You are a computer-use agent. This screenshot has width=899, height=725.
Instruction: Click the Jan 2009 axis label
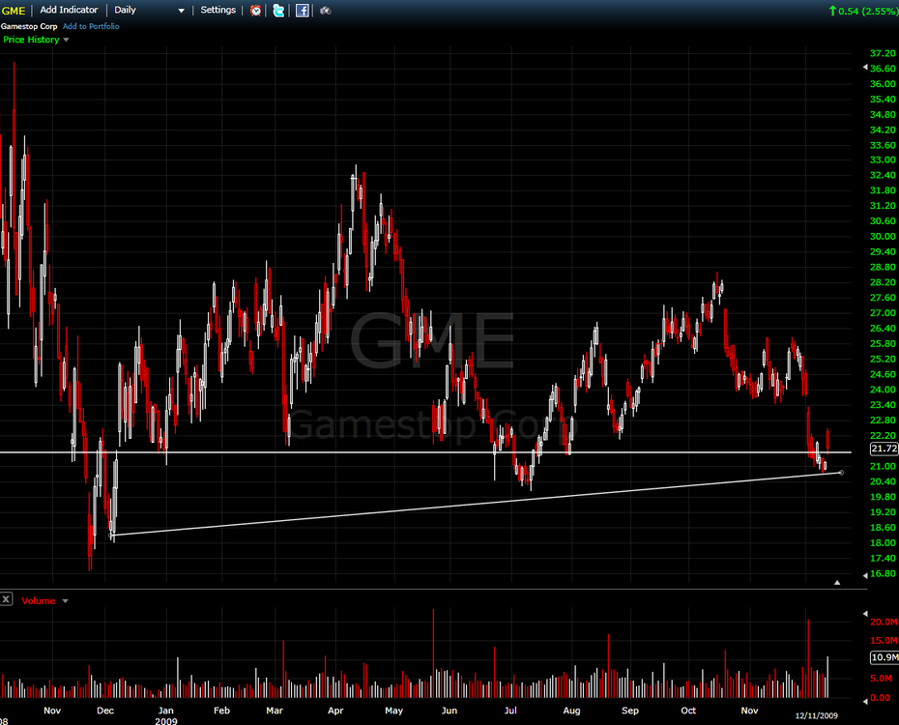(x=165, y=715)
